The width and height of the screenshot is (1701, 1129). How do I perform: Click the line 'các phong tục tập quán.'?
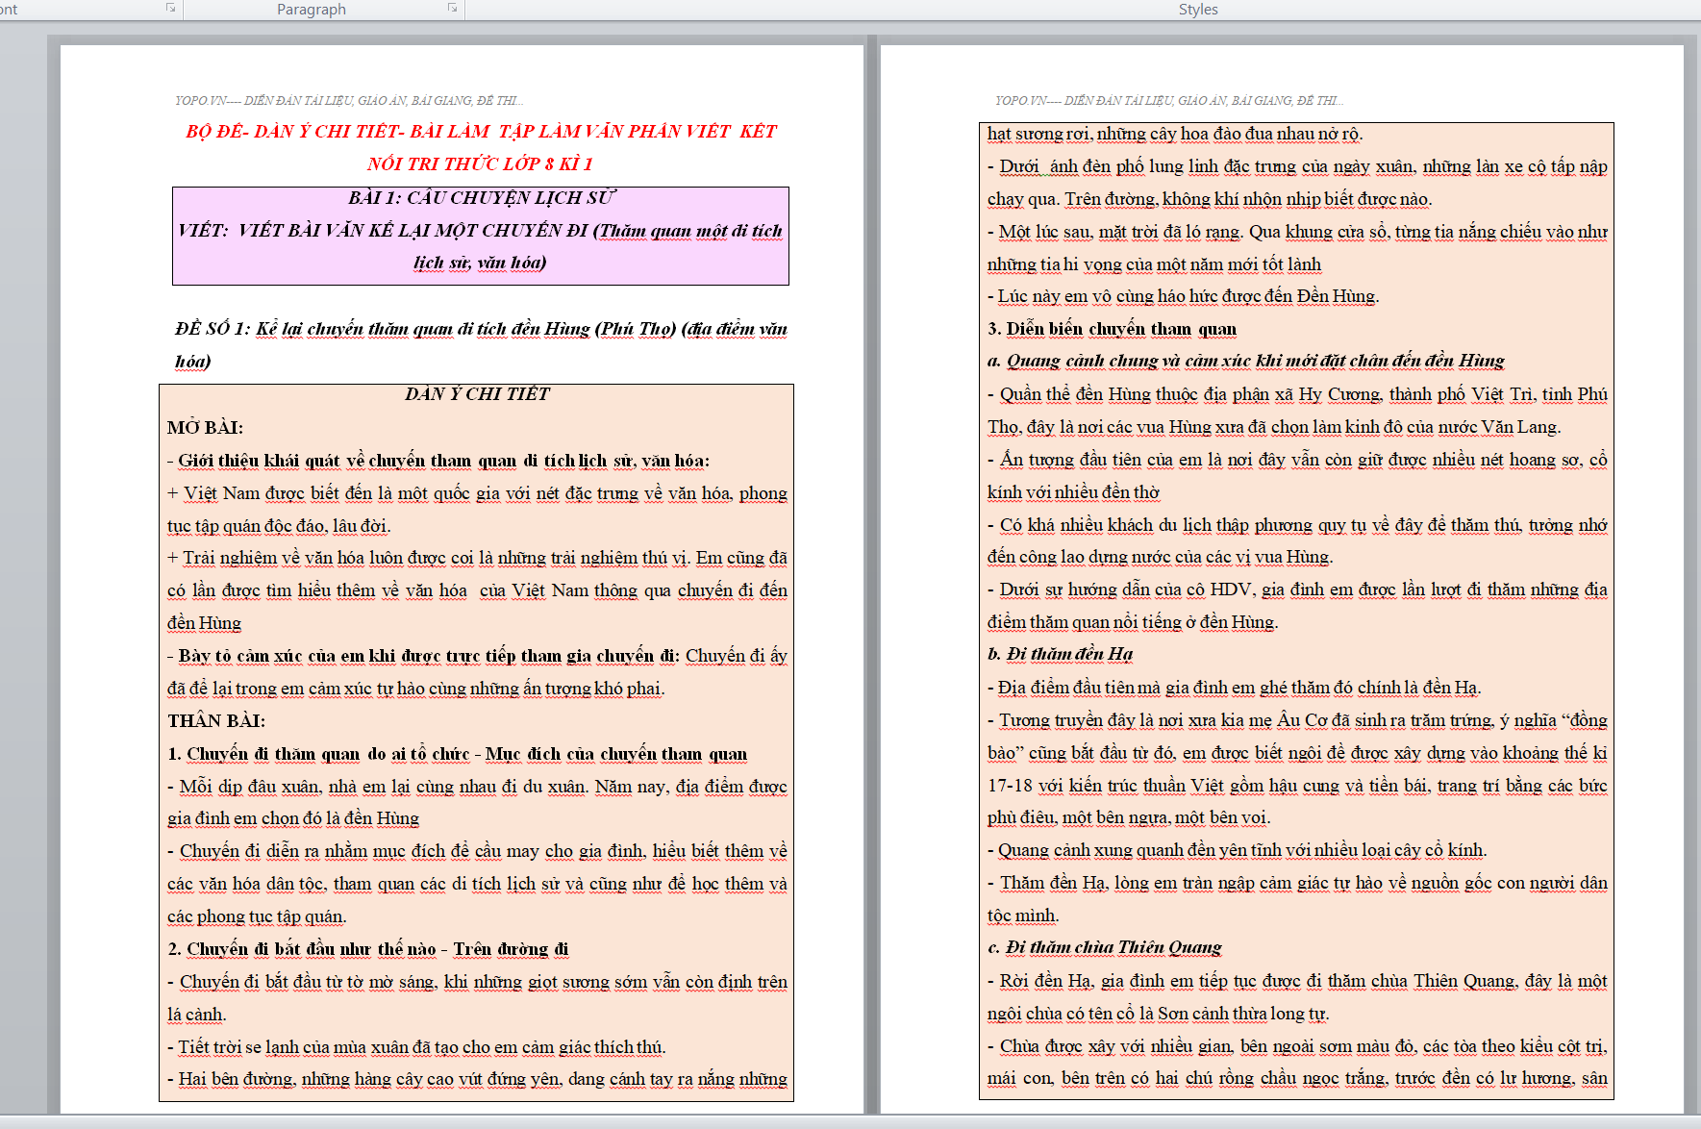(x=257, y=916)
